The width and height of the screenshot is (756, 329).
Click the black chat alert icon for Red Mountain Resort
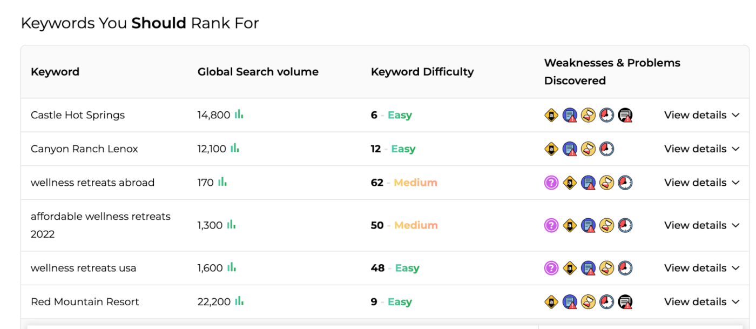[625, 302]
